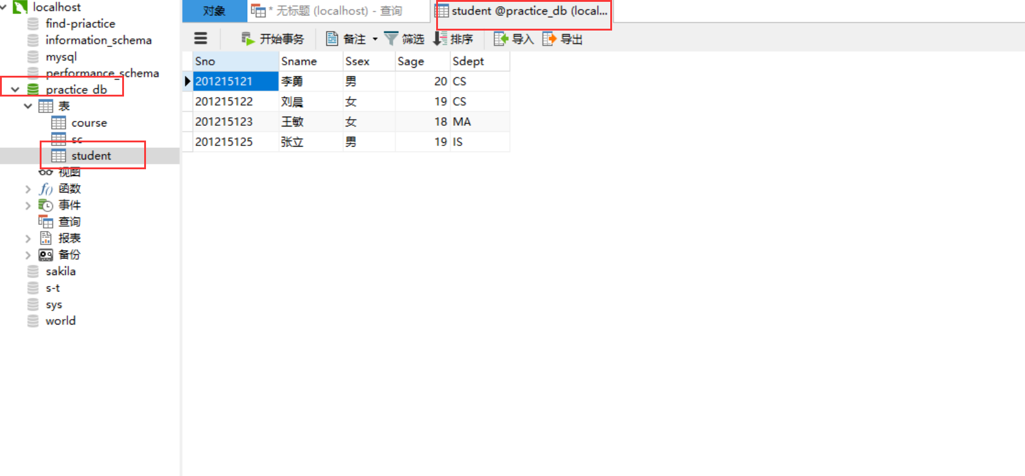Select the localhost connection icon
1025x476 pixels.
tap(20, 7)
